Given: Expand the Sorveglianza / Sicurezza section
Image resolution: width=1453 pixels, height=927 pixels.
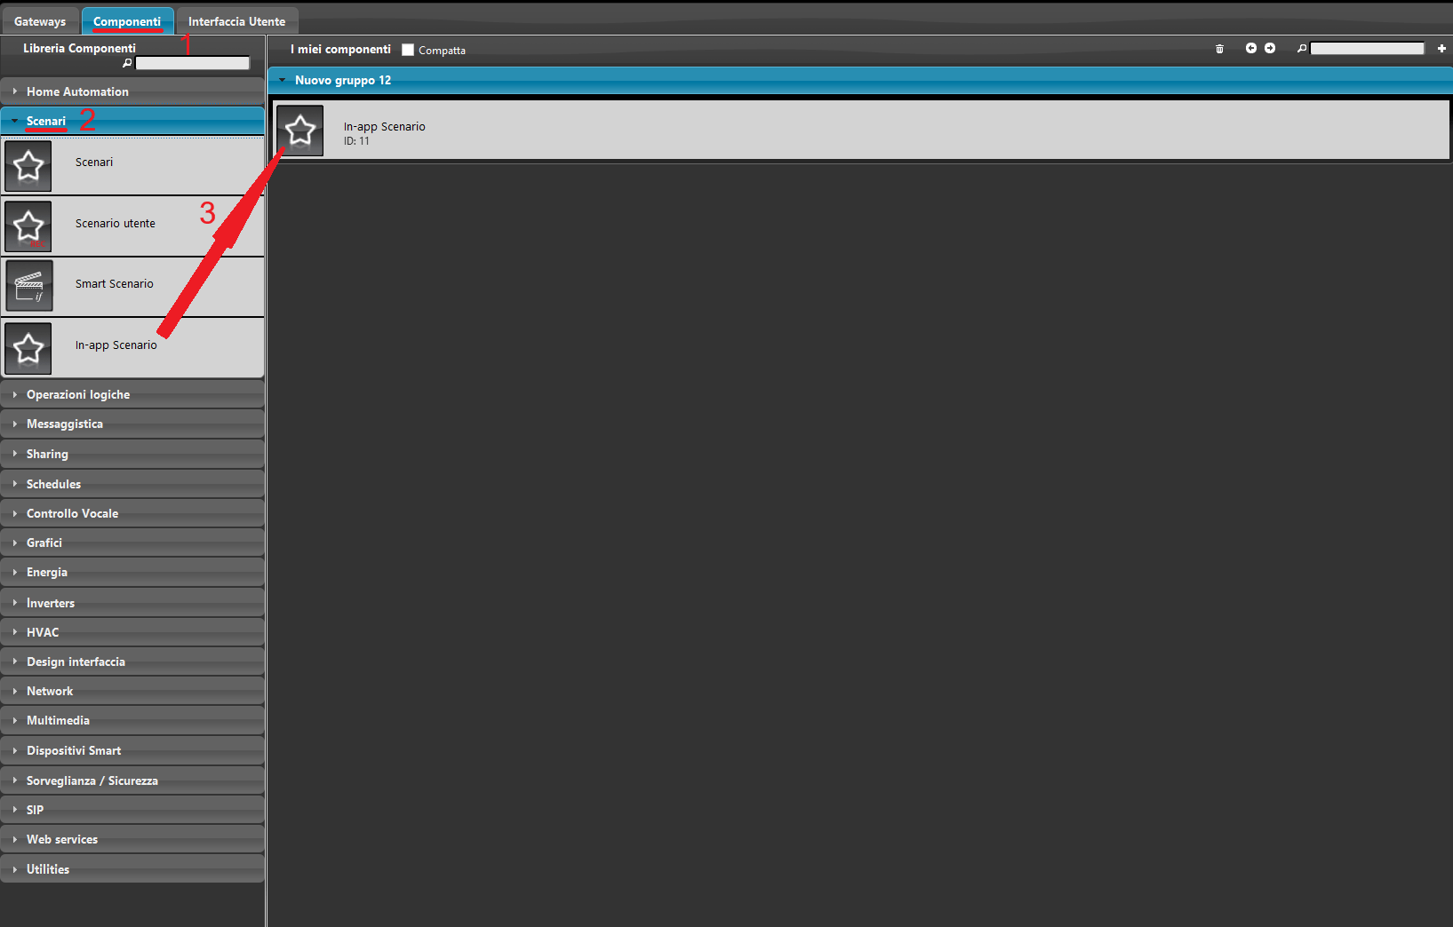Looking at the screenshot, I should (132, 780).
